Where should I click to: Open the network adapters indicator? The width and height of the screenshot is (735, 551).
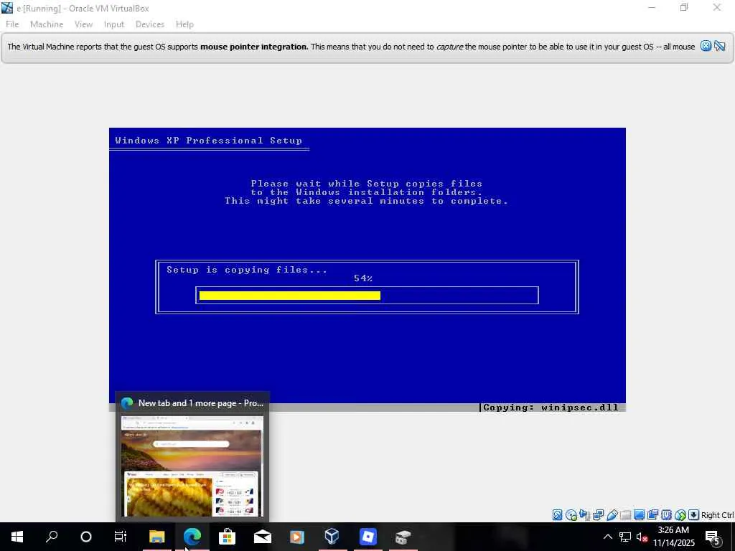(x=598, y=515)
